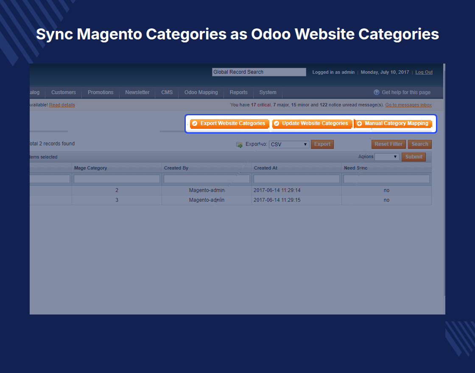Open the Customers menu
The width and height of the screenshot is (475, 373).
coord(64,92)
